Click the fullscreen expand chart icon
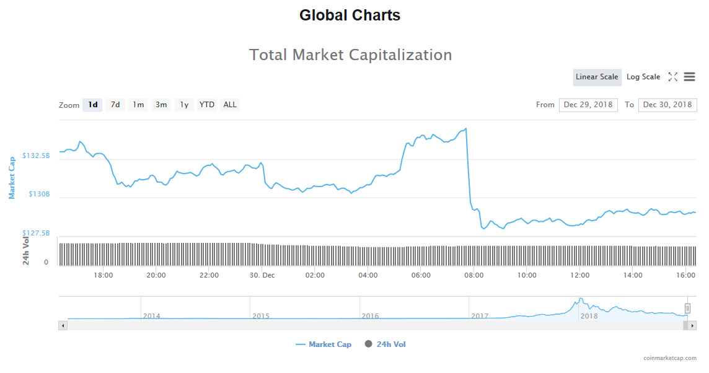 coord(672,77)
